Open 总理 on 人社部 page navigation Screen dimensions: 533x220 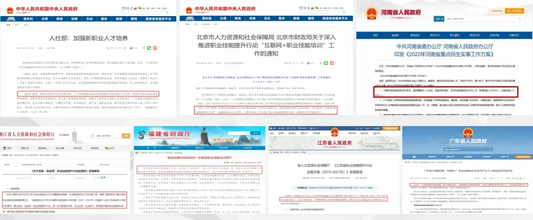(44, 19)
